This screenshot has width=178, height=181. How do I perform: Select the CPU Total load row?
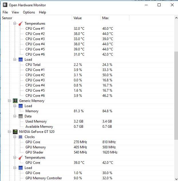coord(33,65)
